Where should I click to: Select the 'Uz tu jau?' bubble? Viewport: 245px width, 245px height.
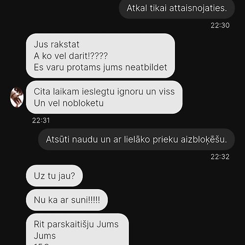54,176
